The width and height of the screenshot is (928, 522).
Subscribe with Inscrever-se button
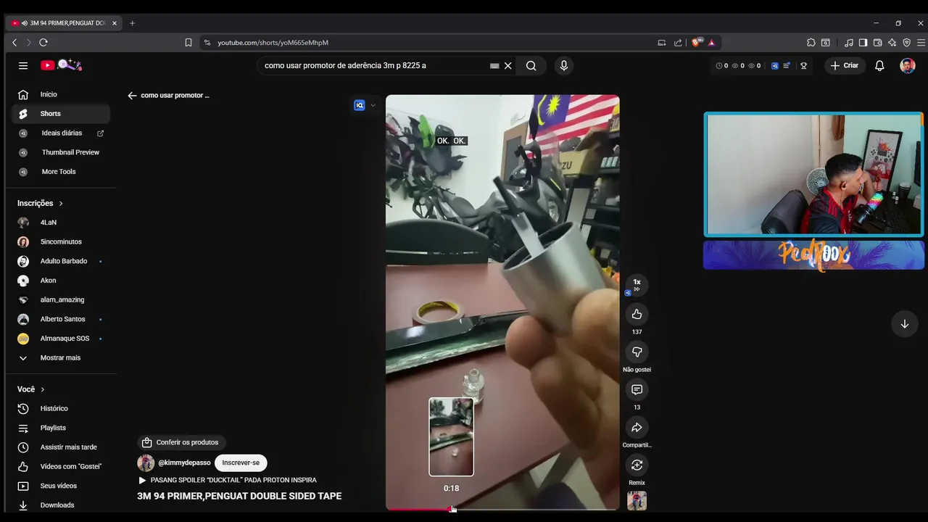pos(241,463)
